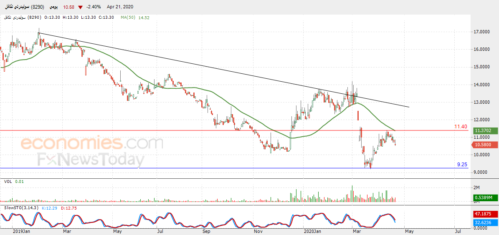Viewport: 499px width, 235px height.
Task: Click the L:13.30 low value
Action: pyautogui.click(x=88, y=17)
